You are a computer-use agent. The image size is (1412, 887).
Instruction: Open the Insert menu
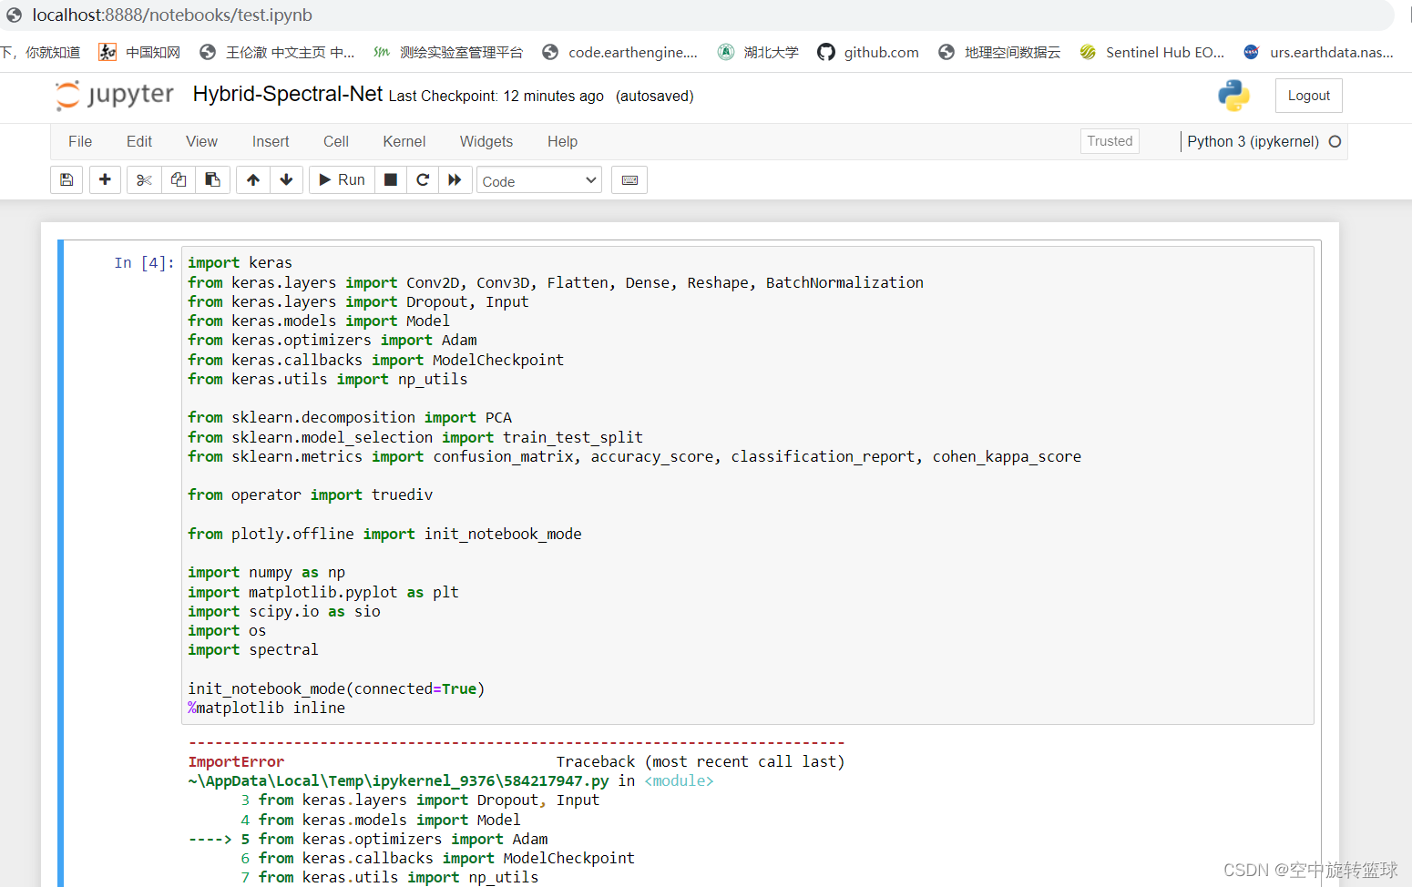point(271,141)
